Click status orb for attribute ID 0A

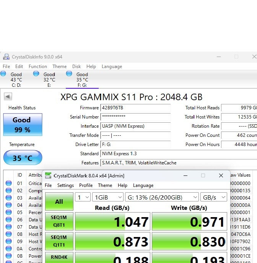pyautogui.click(x=8, y=248)
